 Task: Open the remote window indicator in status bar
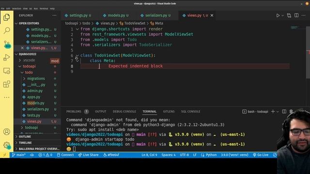[x=5, y=155]
